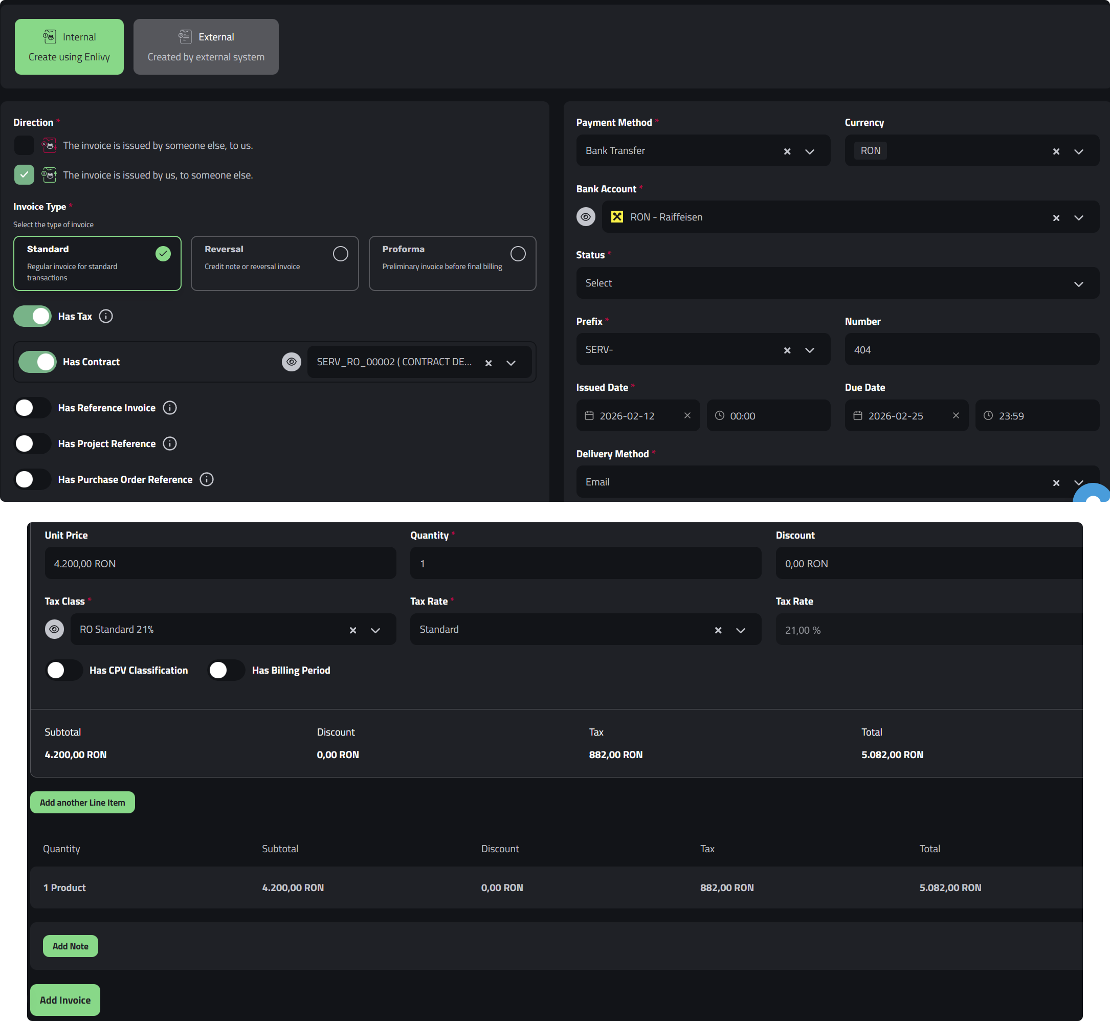Screen dimensions: 1110x1021
Task: Check invoice issued by someone else checkbox
Action: click(25, 145)
